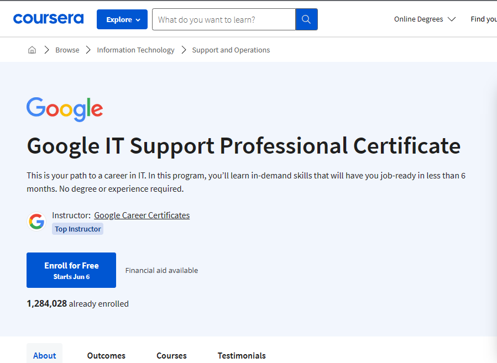The image size is (497, 363).
Task: Click the 'Instructor:' label
Action: (71, 215)
